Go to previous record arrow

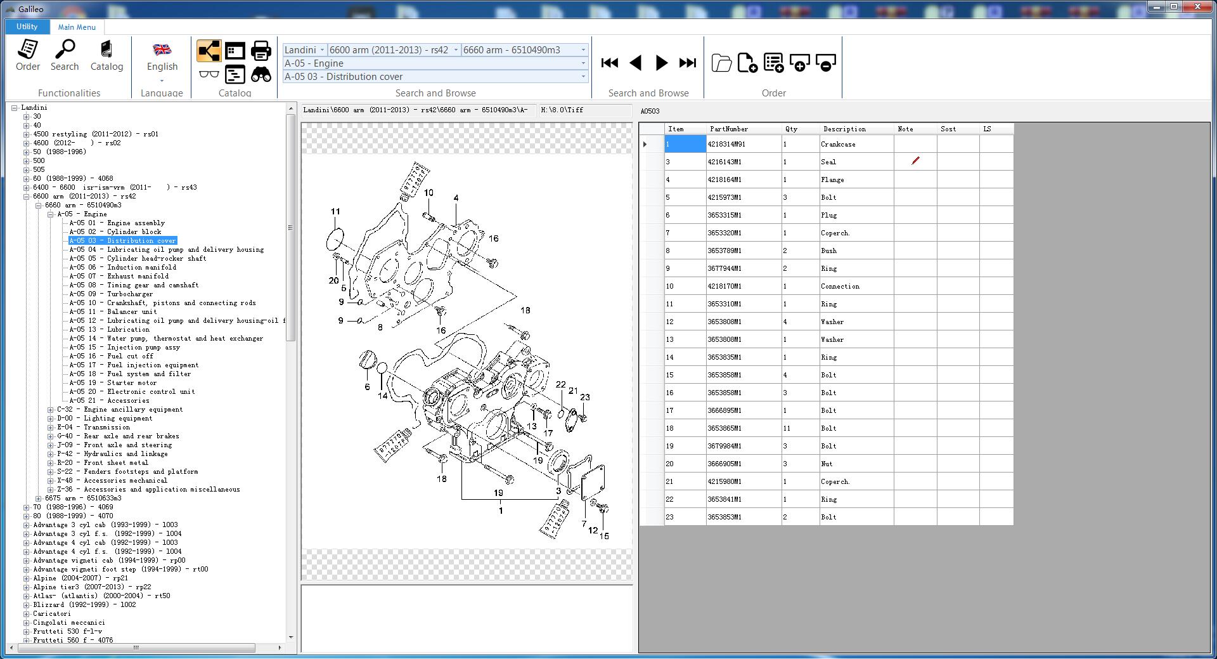point(636,63)
